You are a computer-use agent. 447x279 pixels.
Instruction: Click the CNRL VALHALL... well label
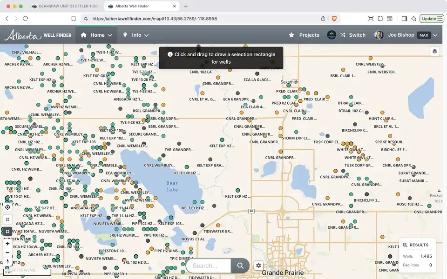(27, 53)
